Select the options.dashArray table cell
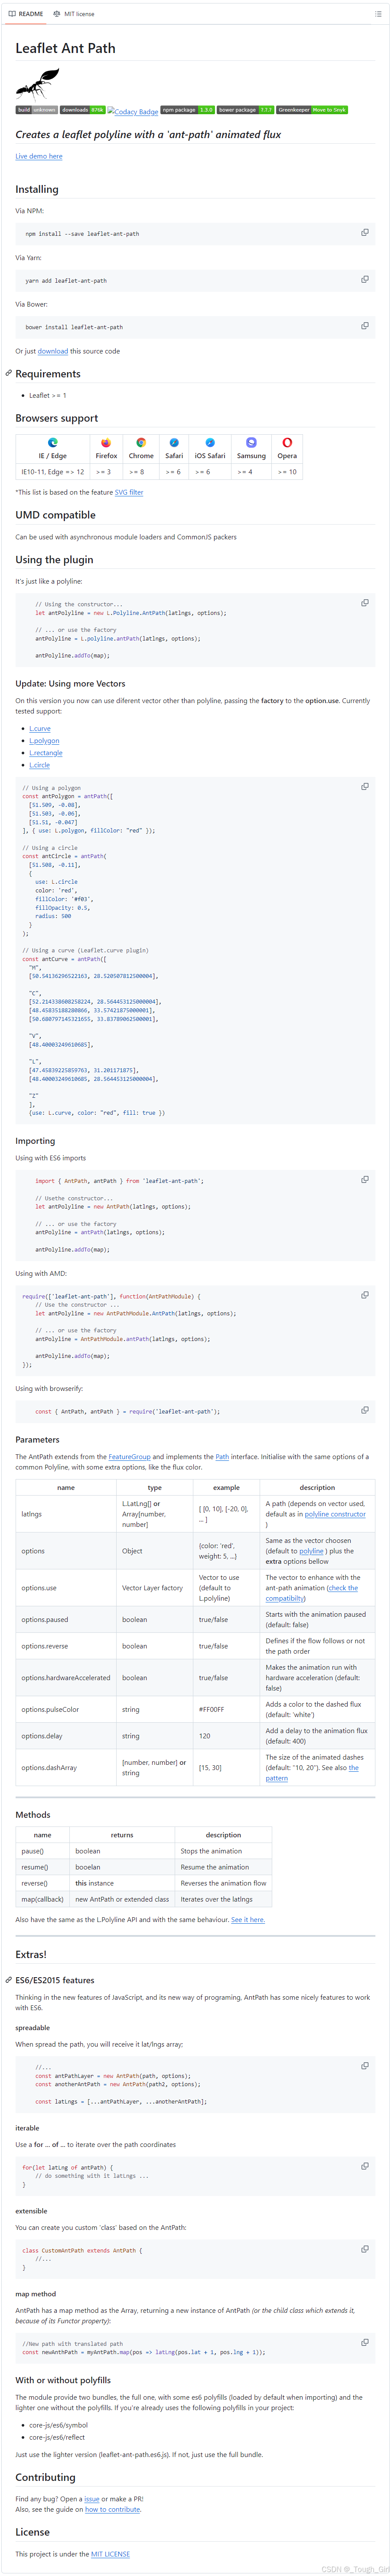Image resolution: width=391 pixels, height=2576 pixels. coord(65,1767)
